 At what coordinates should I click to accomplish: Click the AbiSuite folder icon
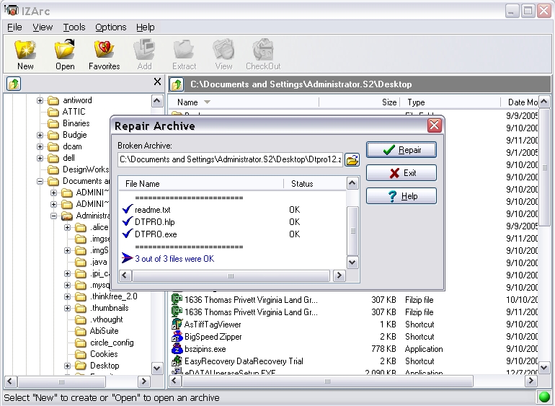81,331
